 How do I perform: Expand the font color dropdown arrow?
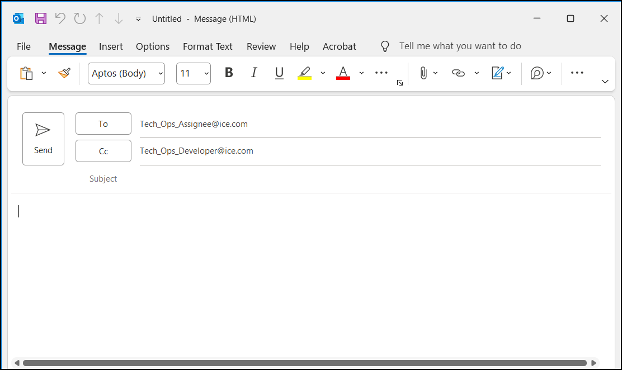(361, 73)
